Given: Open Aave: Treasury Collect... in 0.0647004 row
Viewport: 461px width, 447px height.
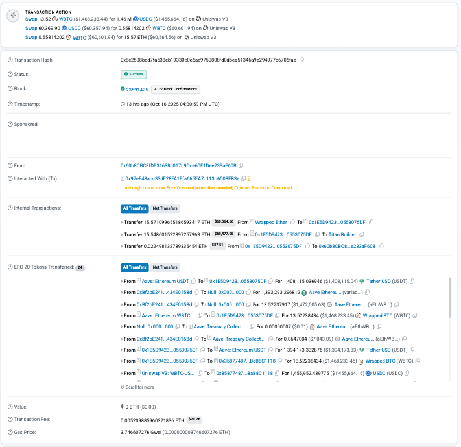Looking at the screenshot, I should pos(238,339).
